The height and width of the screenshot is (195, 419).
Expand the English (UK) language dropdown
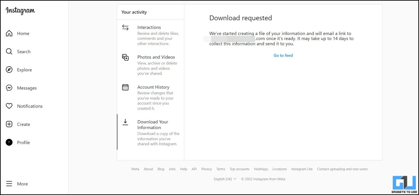pyautogui.click(x=225, y=179)
